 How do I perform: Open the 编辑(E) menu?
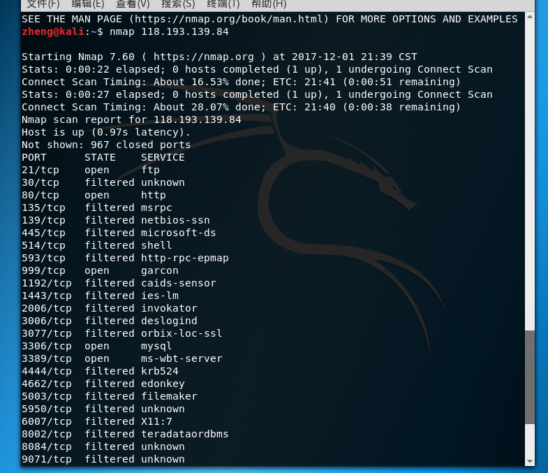click(88, 4)
